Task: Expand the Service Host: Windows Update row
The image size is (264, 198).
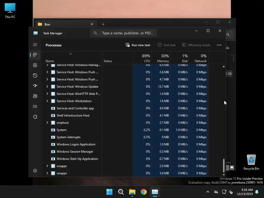Action: click(47, 87)
